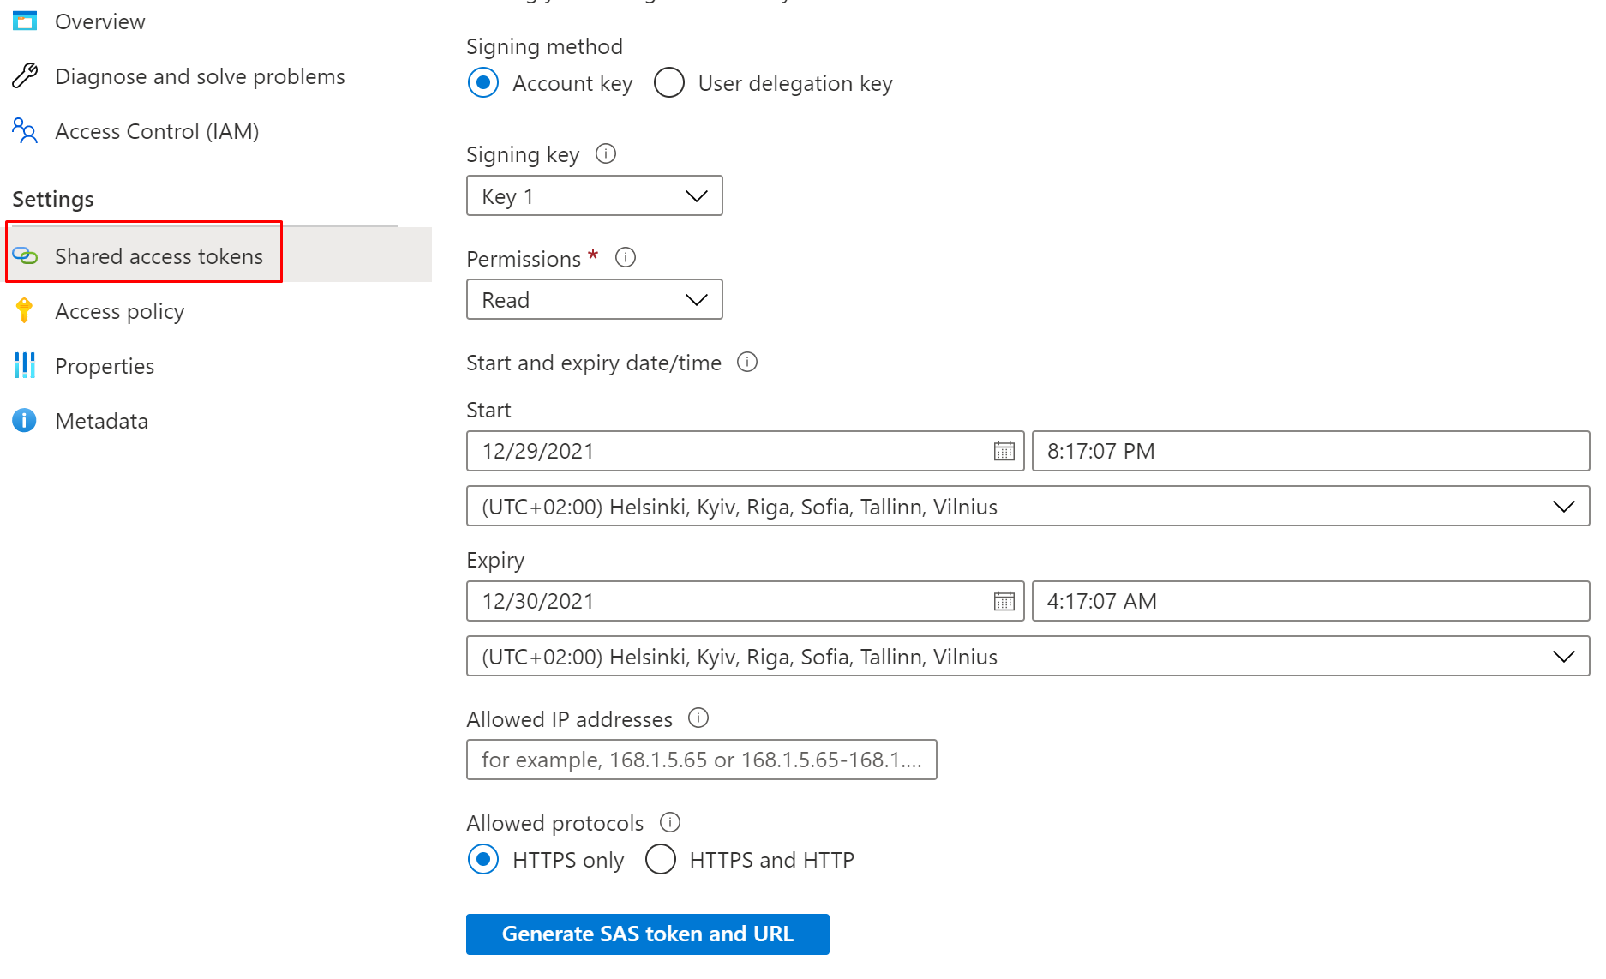Expand the Start time zone dropdown
This screenshot has width=1606, height=979.
pos(1027,507)
